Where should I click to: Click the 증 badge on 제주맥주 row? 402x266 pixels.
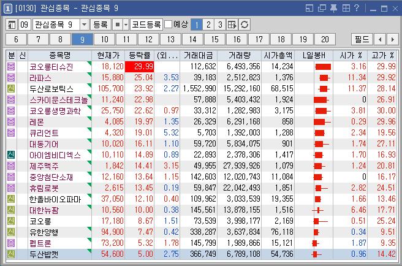[x=11, y=165]
